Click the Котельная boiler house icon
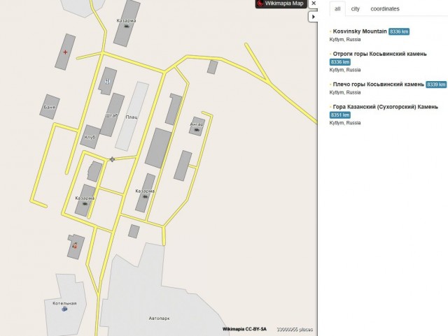This screenshot has width=448, height=336. pos(64,309)
